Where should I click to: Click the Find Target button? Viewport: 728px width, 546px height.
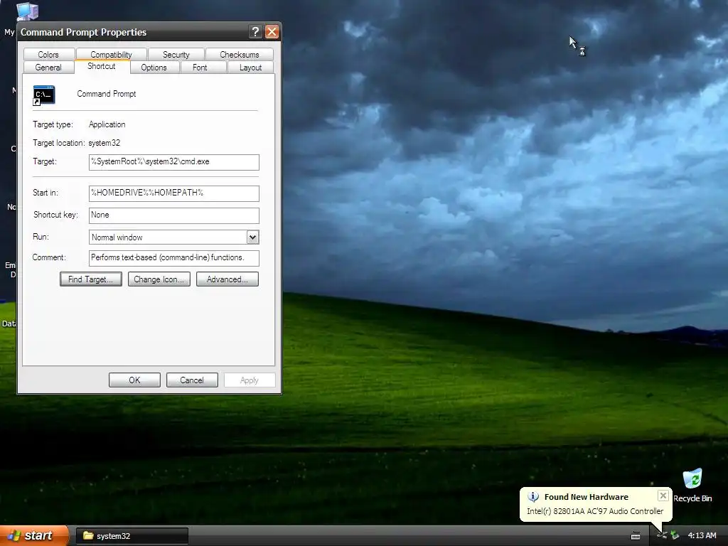[91, 279]
